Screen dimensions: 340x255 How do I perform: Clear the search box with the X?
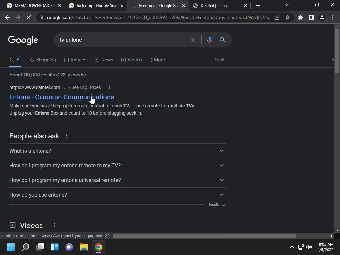(193, 40)
